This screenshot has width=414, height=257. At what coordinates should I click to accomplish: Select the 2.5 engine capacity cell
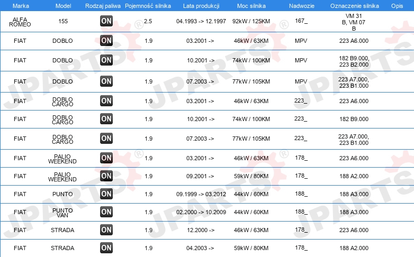[148, 21]
